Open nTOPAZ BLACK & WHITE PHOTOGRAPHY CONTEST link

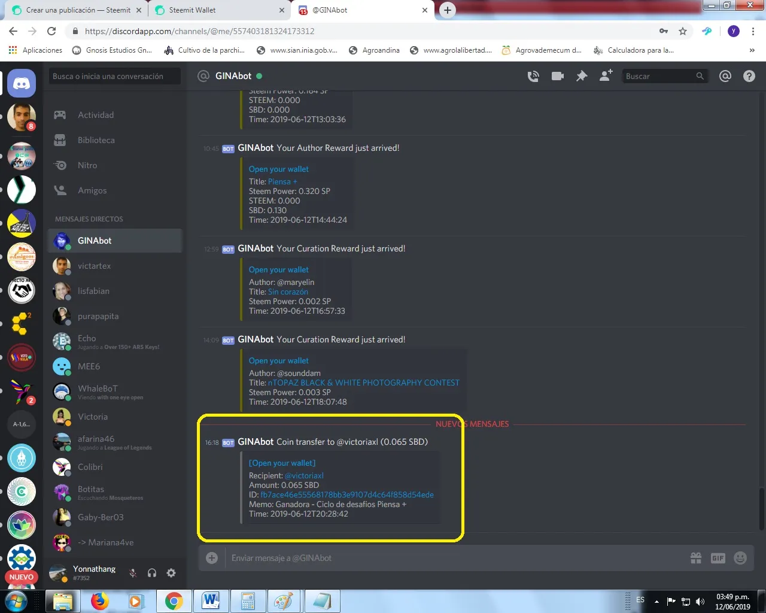tap(364, 383)
